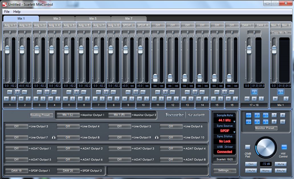Toggle stereo link for channels 13 and 14
Image resolution: width=294 pixels, height=179 pixels.
[x=195, y=92]
